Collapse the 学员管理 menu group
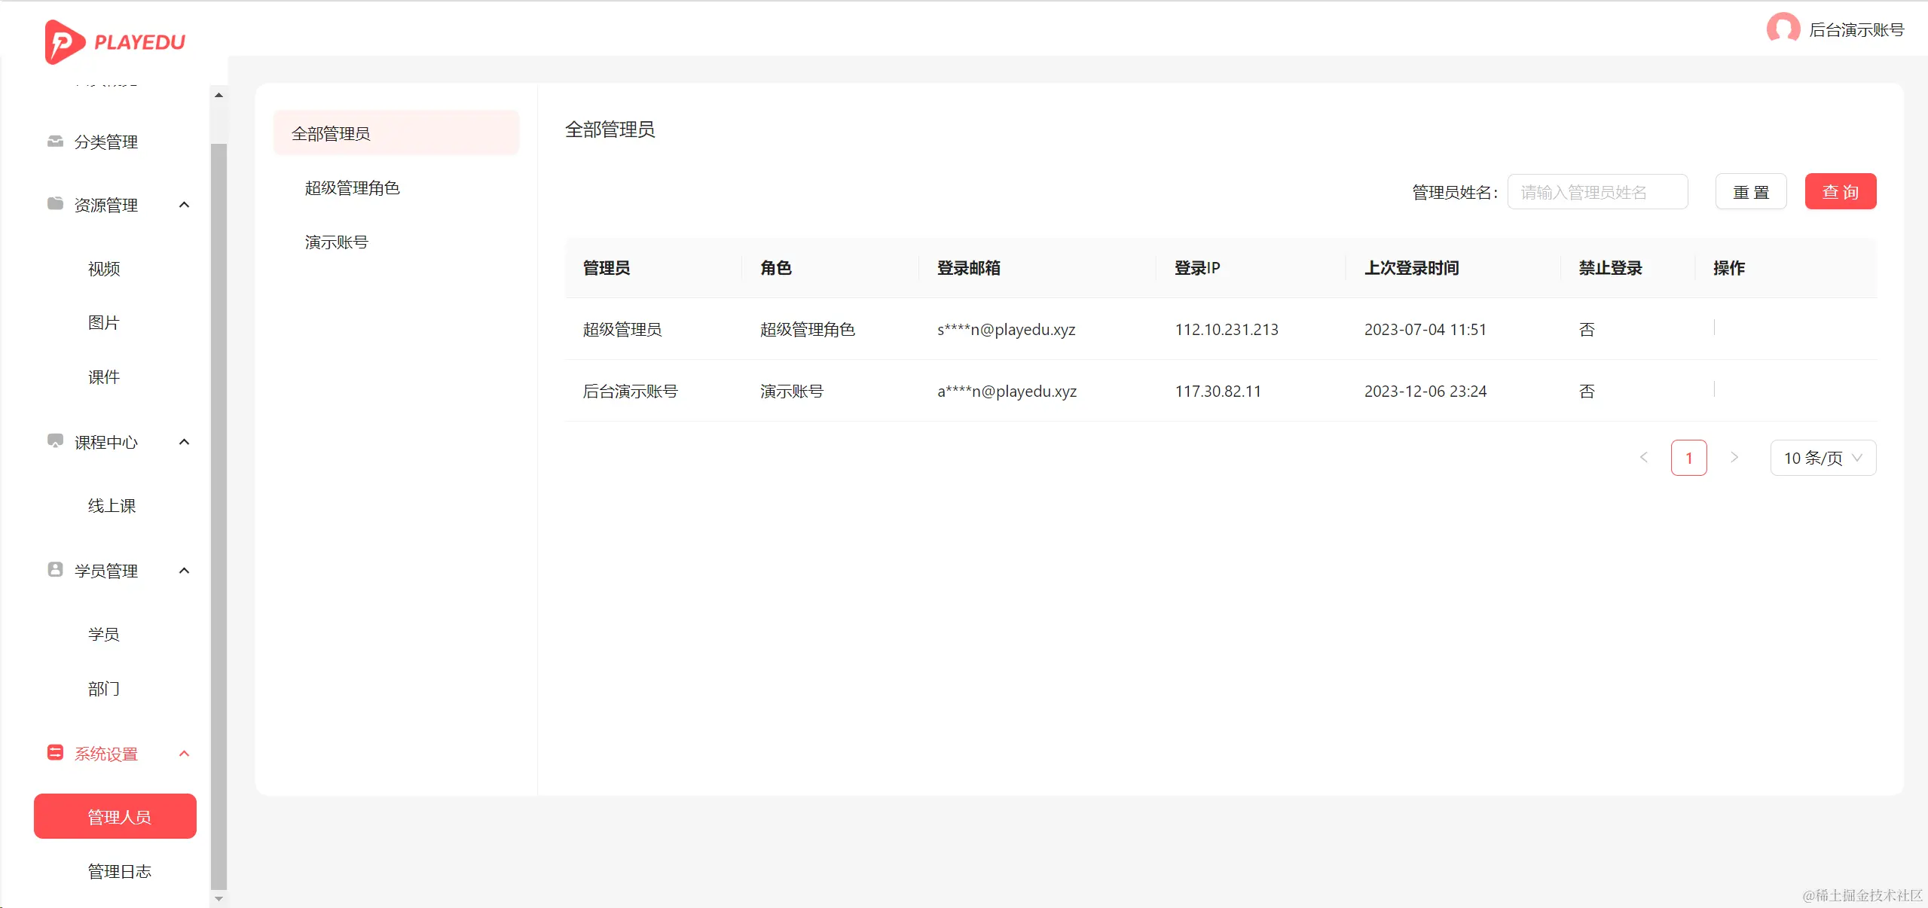1928x908 pixels. click(x=185, y=570)
